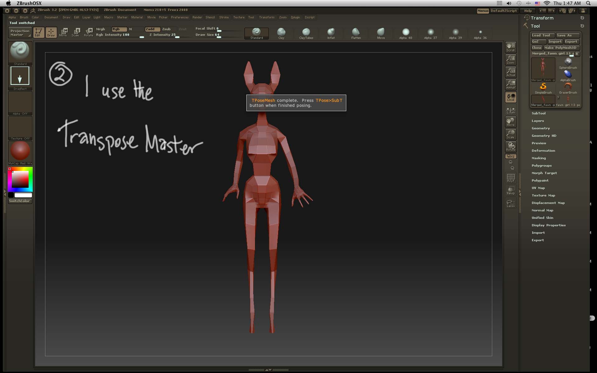The image size is (597, 373).
Task: Click the Rotate icon in right shelf
Action: (511, 146)
